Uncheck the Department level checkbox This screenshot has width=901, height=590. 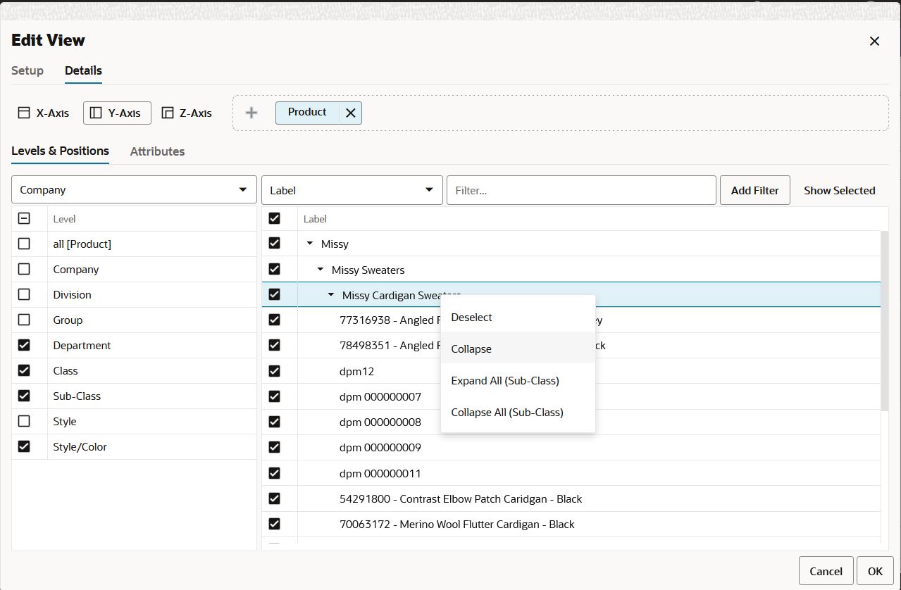[24, 345]
